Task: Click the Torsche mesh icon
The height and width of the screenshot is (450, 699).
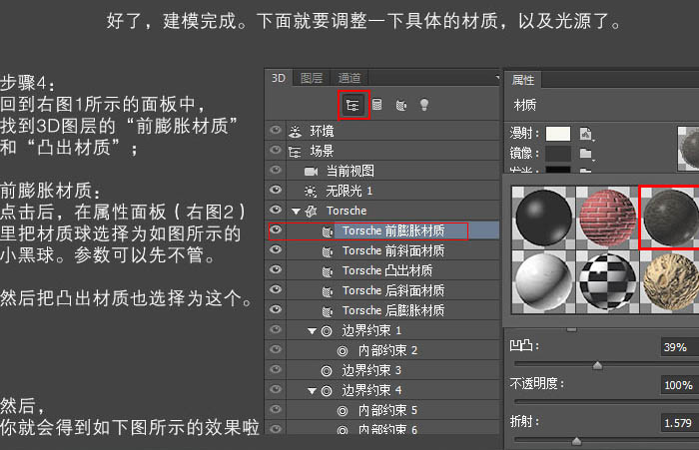Action: [312, 211]
